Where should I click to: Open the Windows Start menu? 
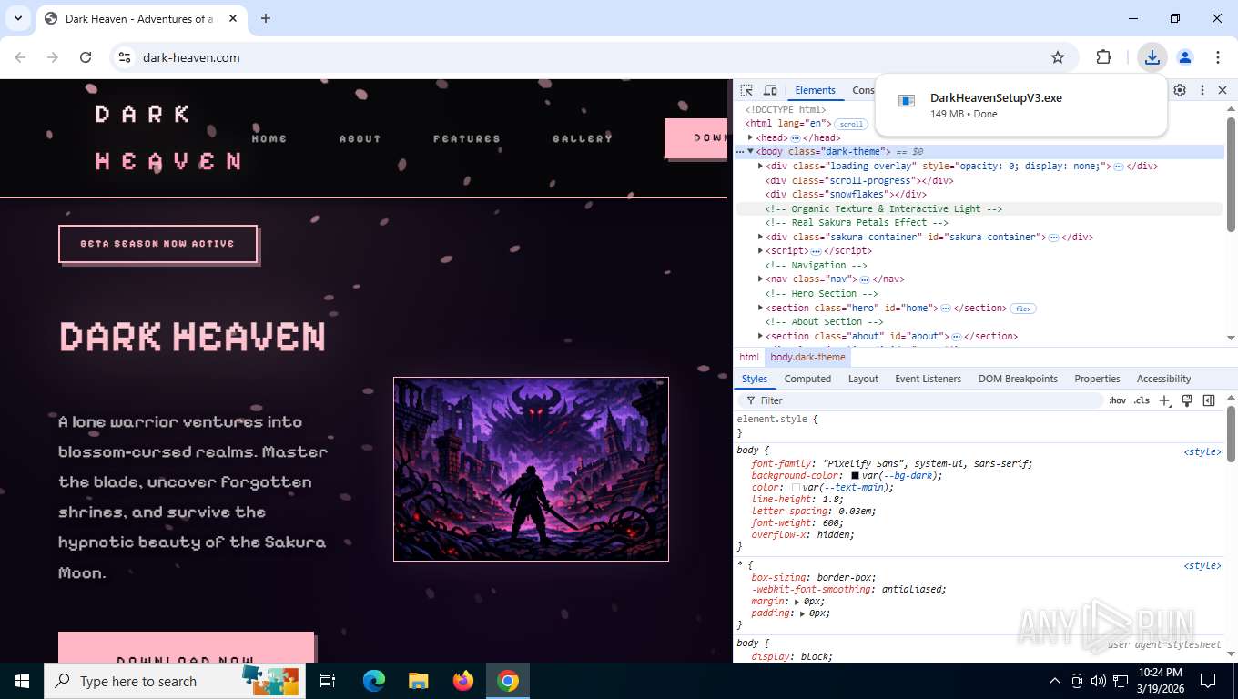click(x=21, y=681)
